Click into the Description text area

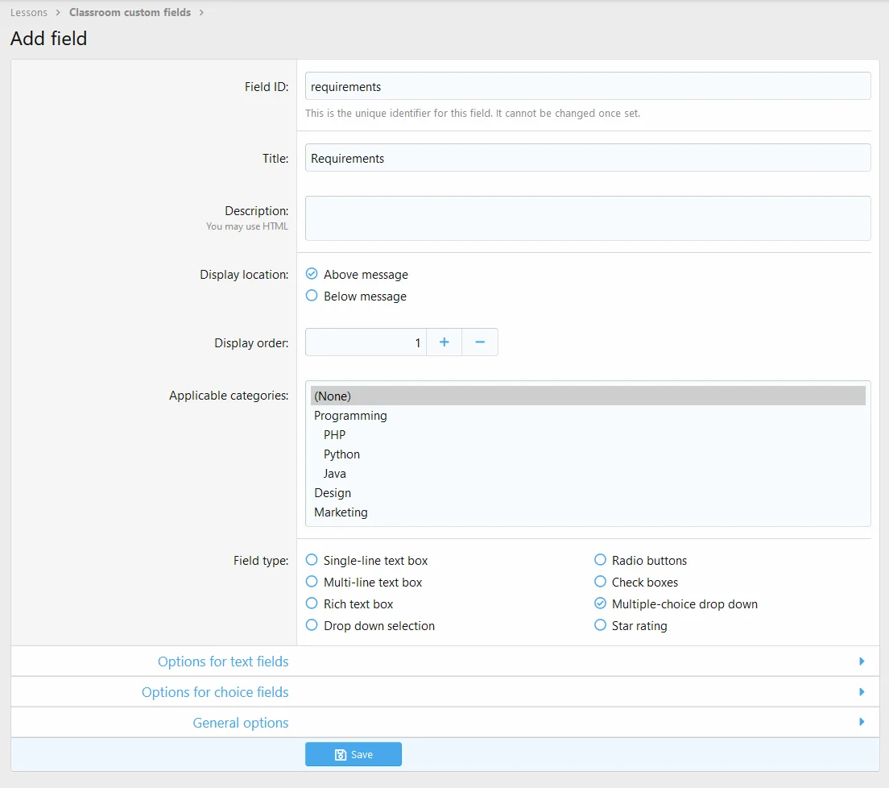[588, 218]
